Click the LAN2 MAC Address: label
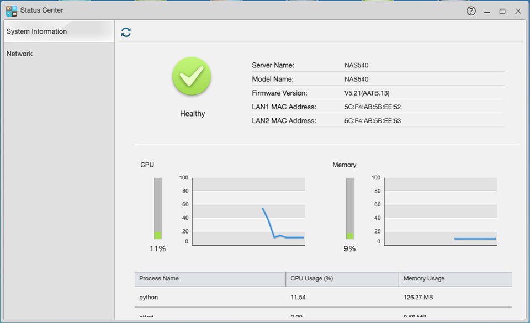Viewport: 530px width, 323px height. 284,120
